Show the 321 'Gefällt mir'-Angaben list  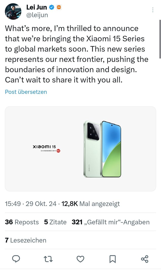[111, 222]
